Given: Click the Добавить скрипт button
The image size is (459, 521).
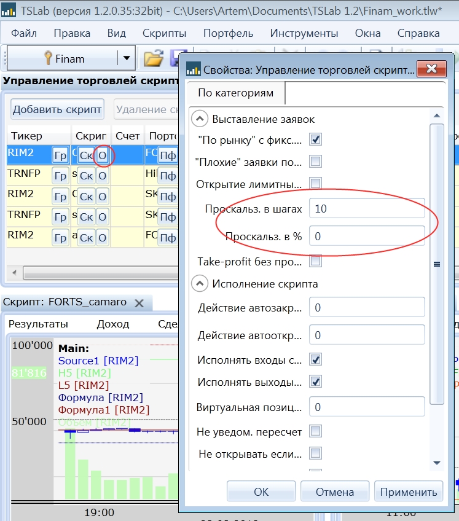Looking at the screenshot, I should [x=58, y=109].
